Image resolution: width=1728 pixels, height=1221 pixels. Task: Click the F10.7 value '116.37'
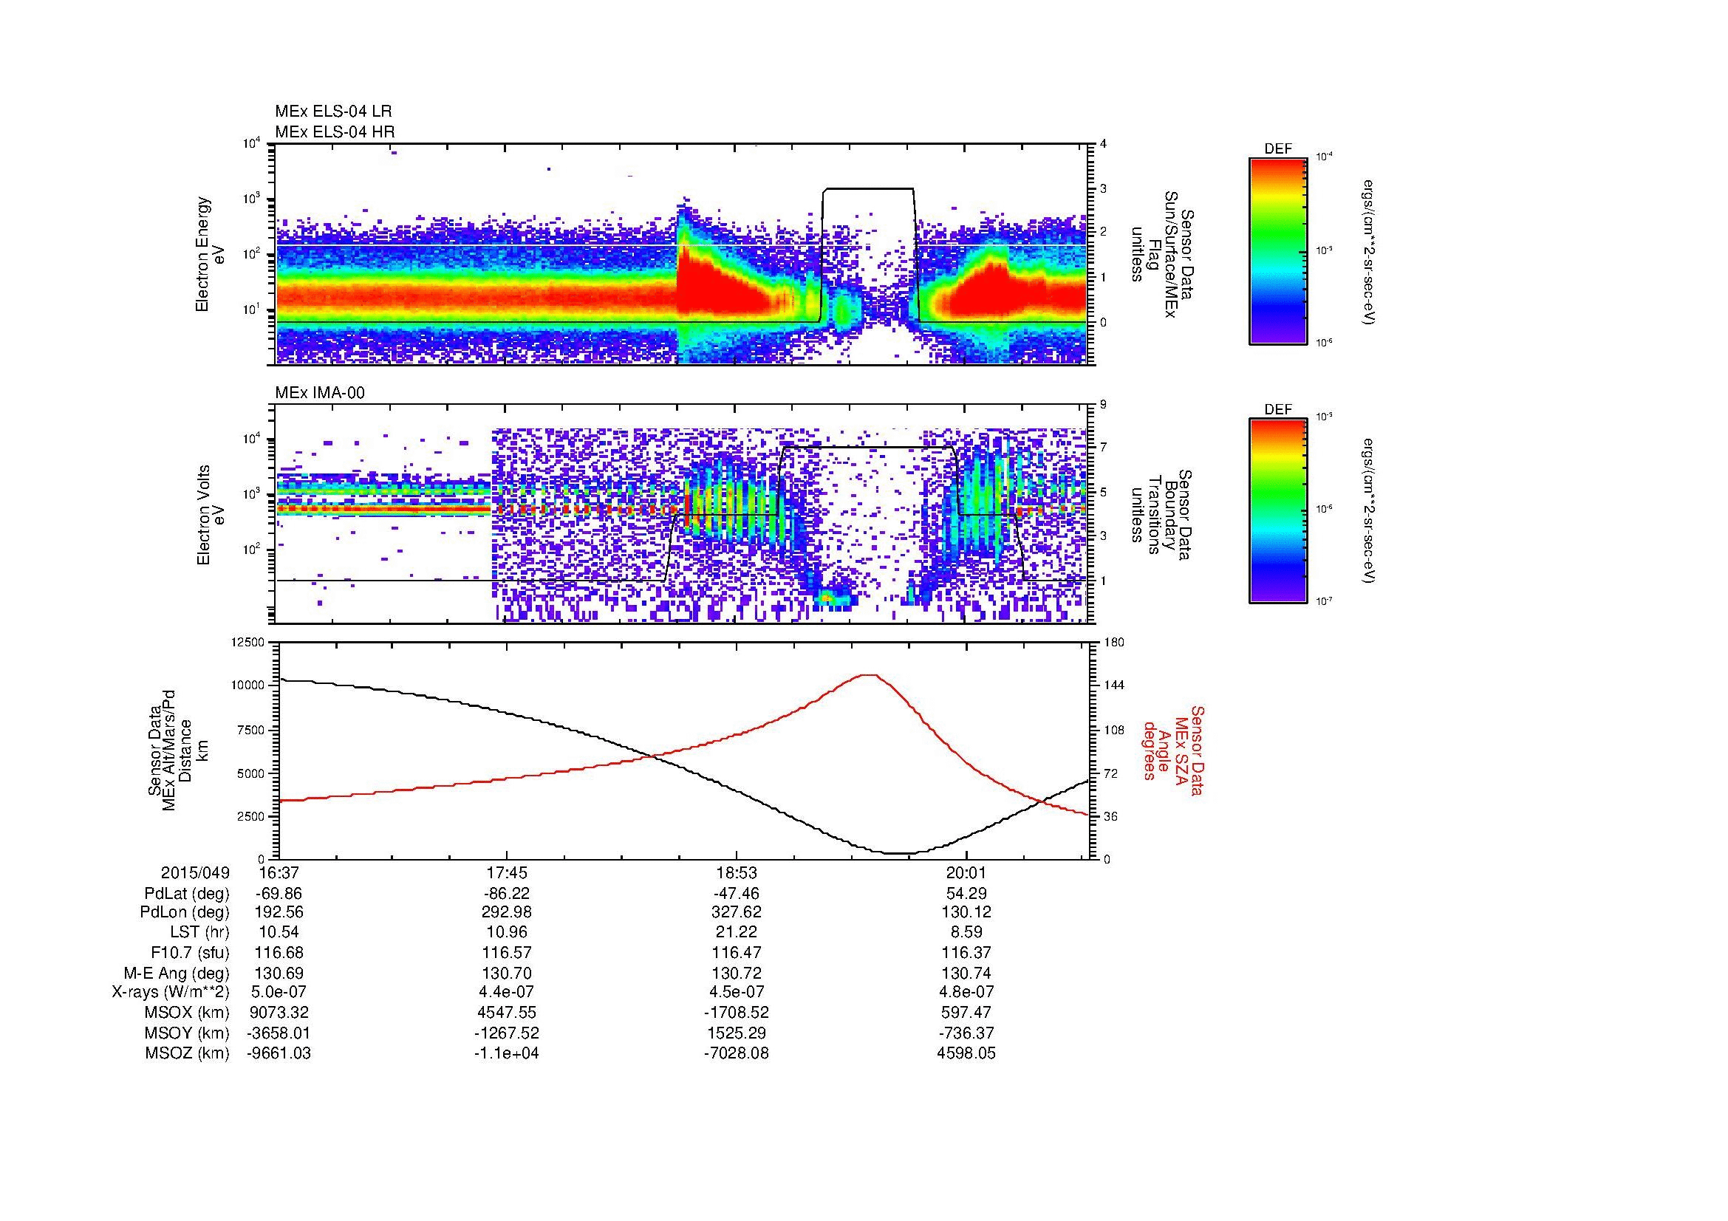coord(966,952)
